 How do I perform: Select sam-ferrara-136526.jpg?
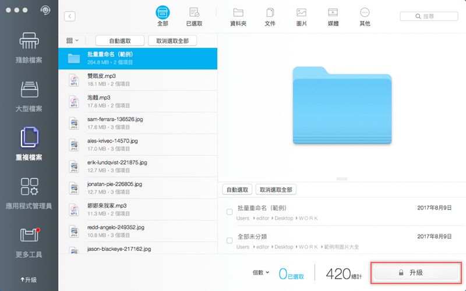click(x=137, y=123)
